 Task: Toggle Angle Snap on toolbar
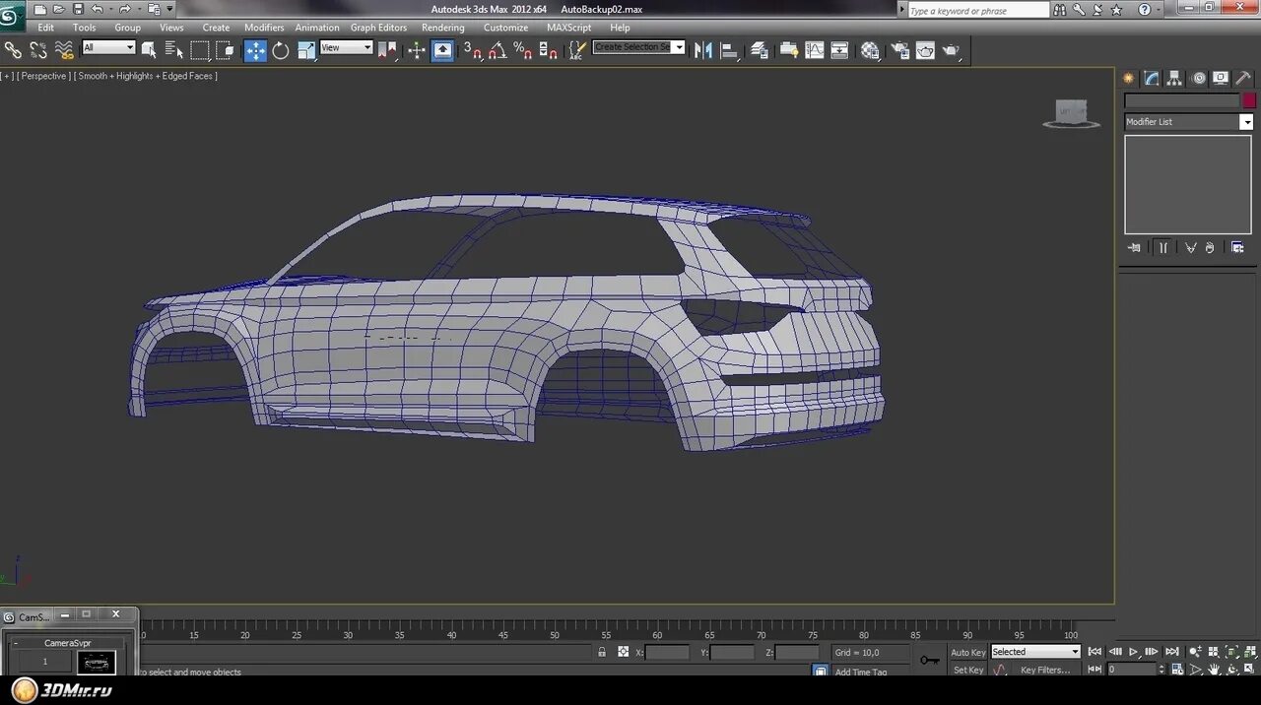498,50
